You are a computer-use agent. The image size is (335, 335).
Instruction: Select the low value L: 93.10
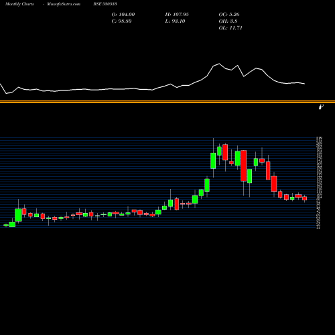pos(175,21)
